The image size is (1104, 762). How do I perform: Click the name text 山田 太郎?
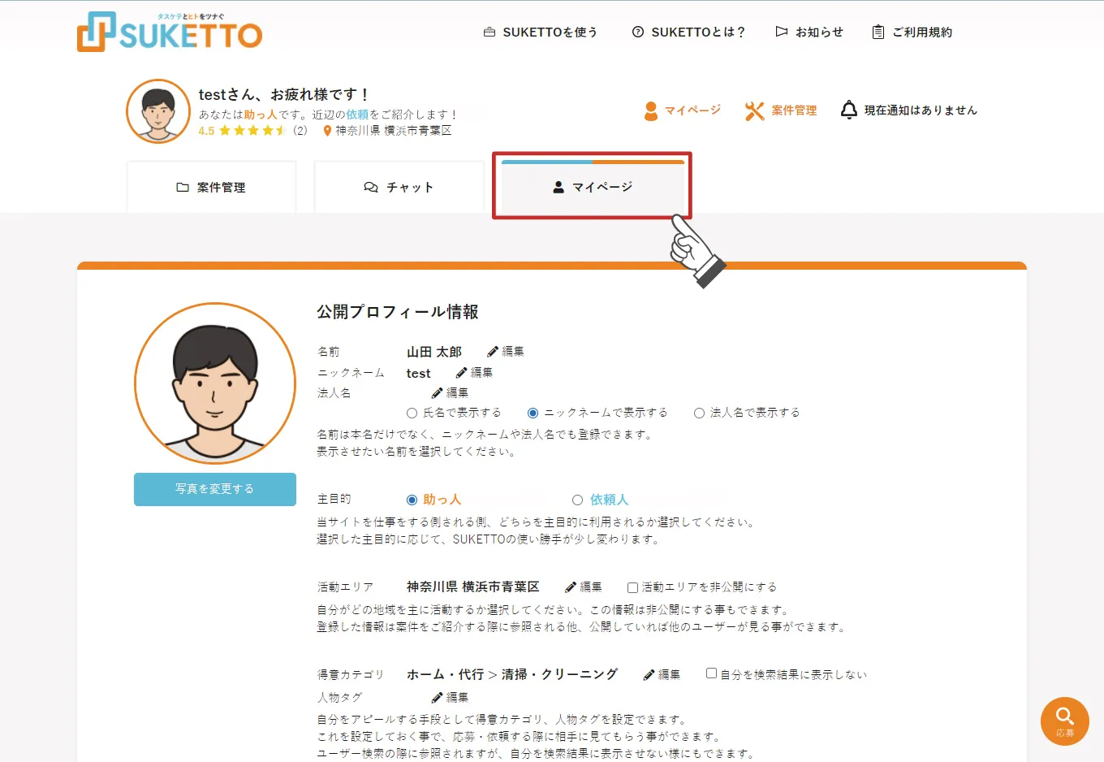click(x=434, y=352)
